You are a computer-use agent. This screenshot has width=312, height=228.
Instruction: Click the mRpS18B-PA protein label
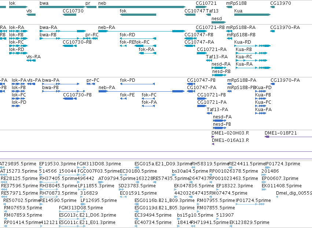click(242, 80)
